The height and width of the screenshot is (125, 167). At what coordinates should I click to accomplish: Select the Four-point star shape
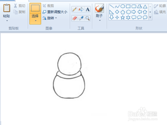[x=117, y=17]
